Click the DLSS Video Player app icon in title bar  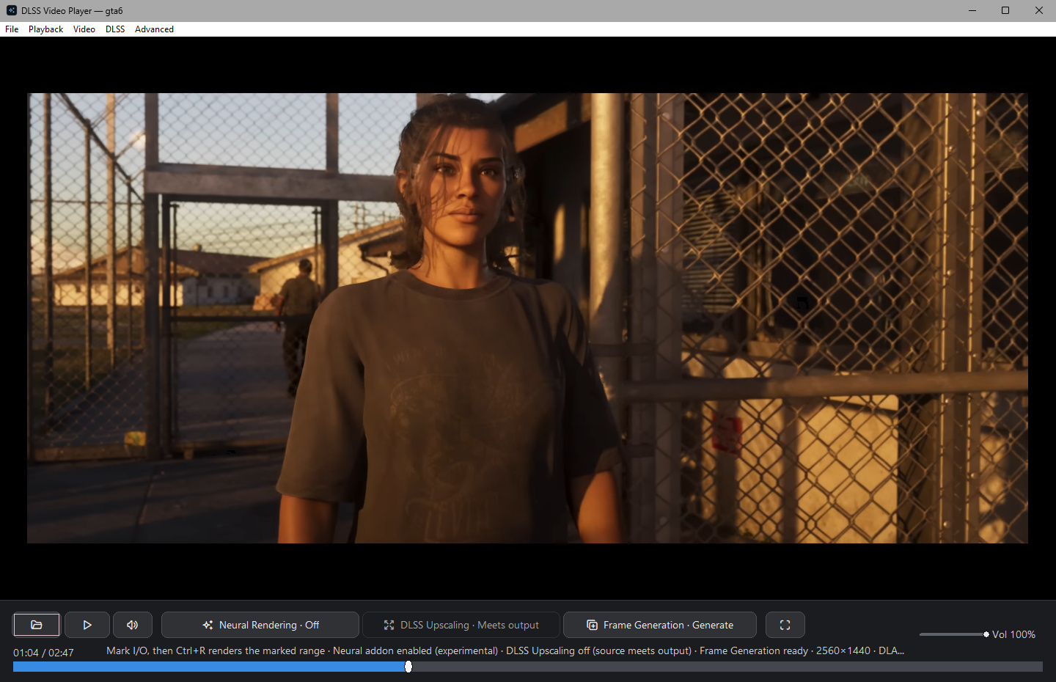click(11, 10)
